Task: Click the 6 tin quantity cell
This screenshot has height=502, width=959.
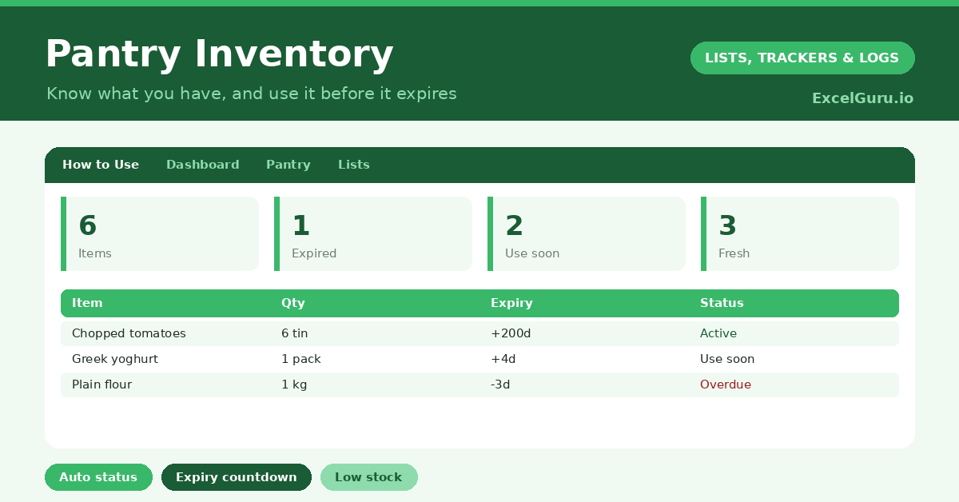Action: [x=294, y=333]
